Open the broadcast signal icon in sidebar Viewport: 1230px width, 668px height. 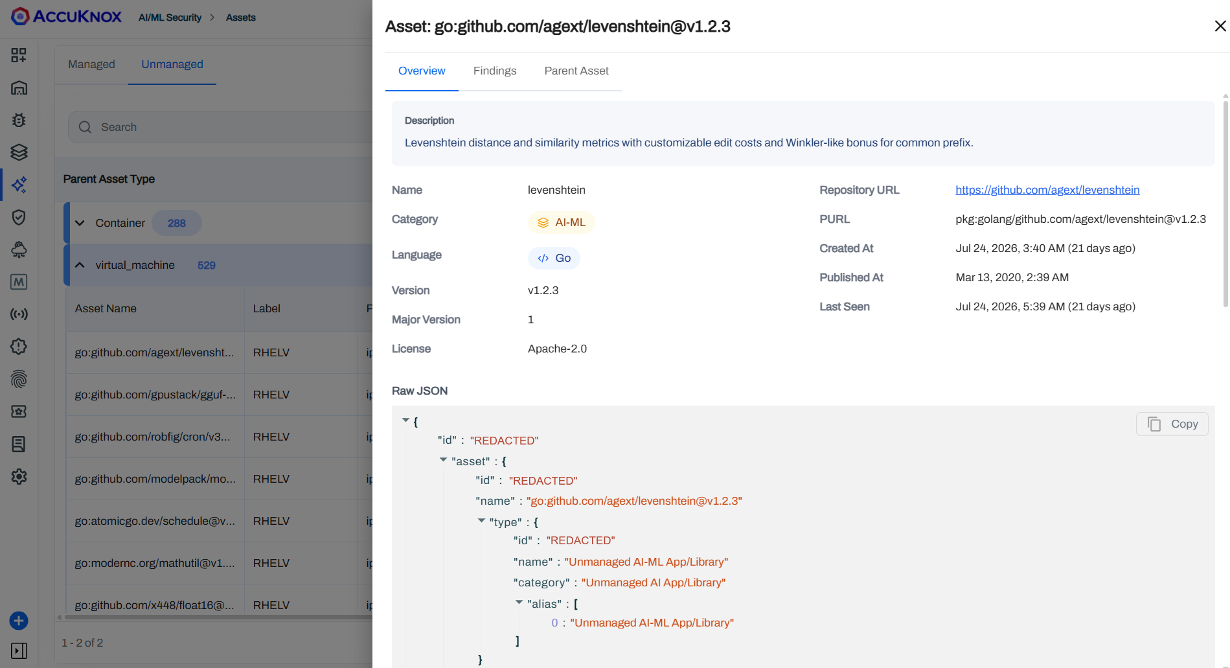[x=19, y=314]
